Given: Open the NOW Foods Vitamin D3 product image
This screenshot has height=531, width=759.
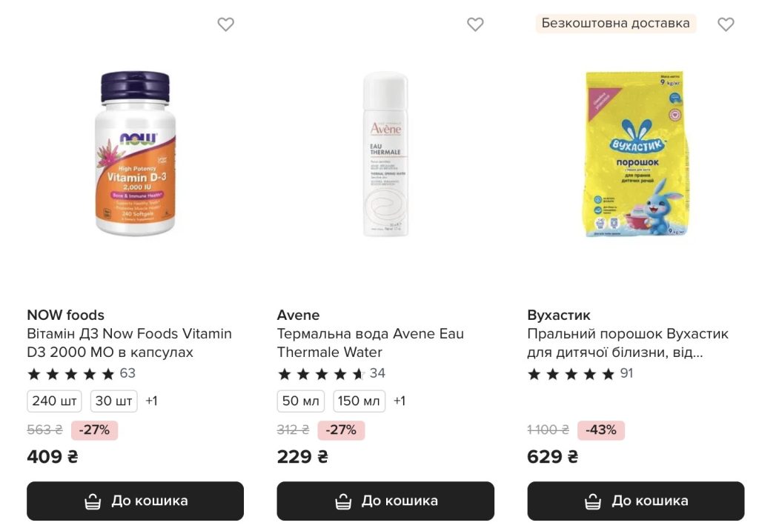Looking at the screenshot, I should click(x=136, y=154).
